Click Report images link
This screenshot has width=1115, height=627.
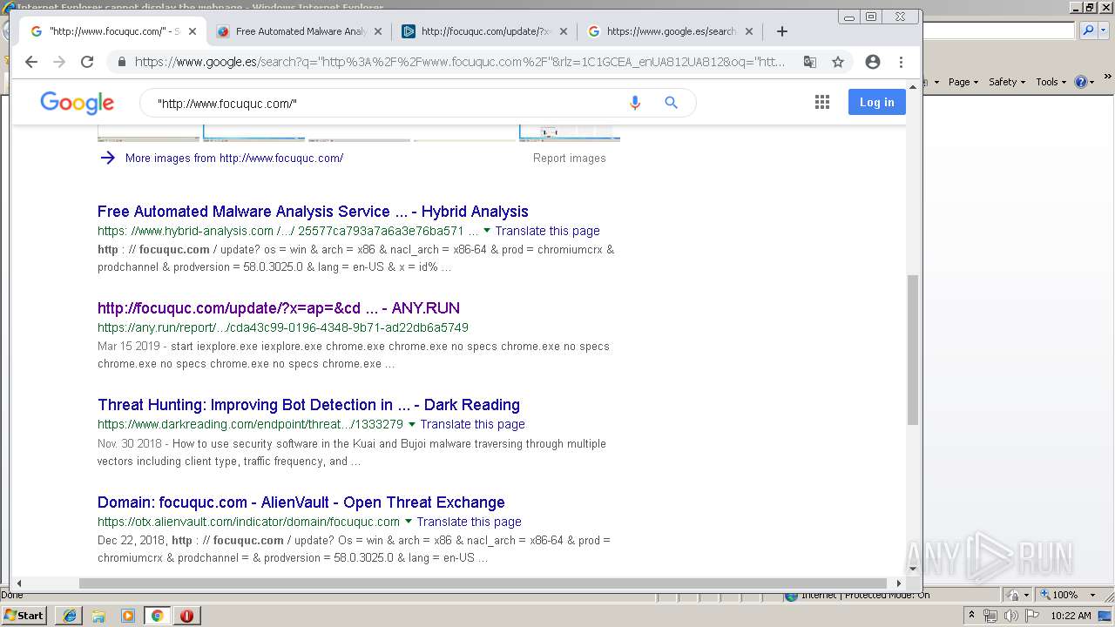tap(570, 158)
